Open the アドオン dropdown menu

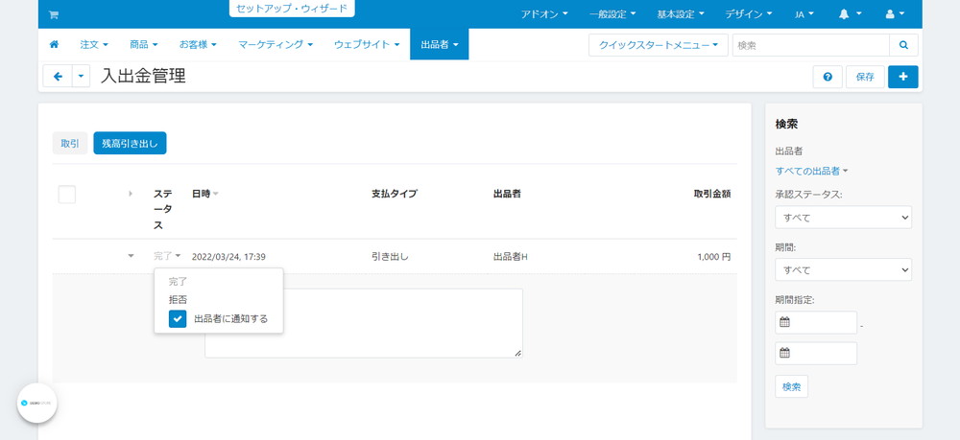click(544, 14)
